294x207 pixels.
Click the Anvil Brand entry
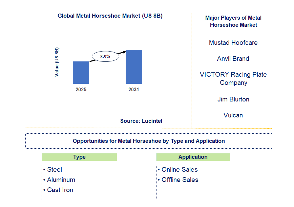coord(233,59)
